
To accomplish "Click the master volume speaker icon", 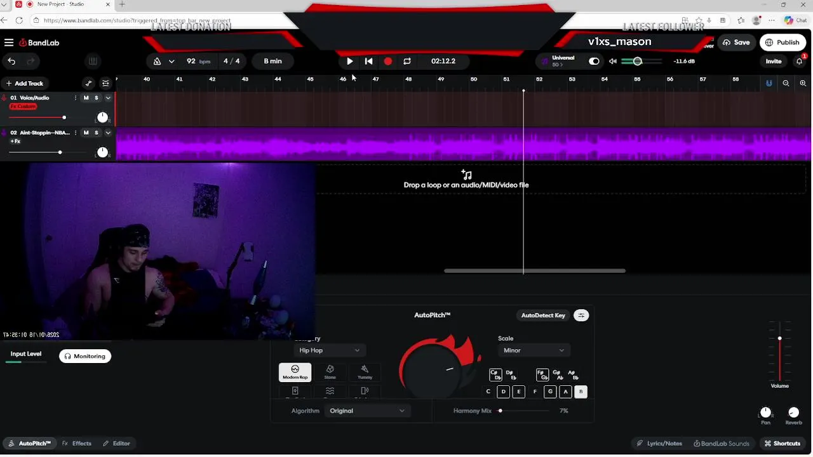I will tap(612, 61).
